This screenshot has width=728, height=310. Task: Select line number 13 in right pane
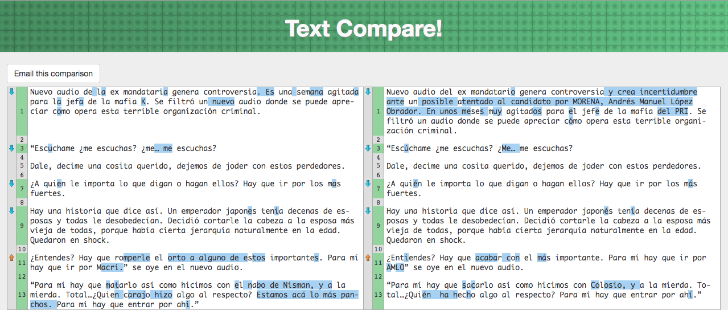378,295
